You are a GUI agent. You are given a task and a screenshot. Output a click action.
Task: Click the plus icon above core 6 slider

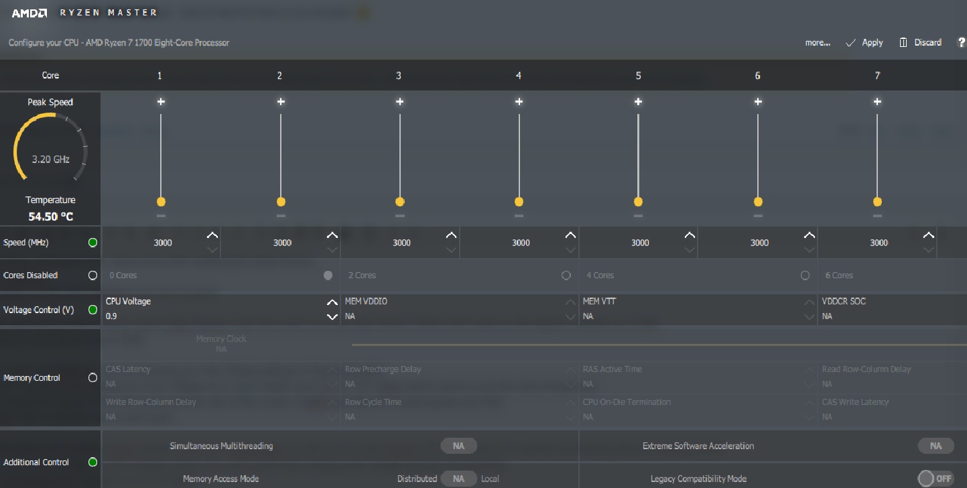(758, 102)
